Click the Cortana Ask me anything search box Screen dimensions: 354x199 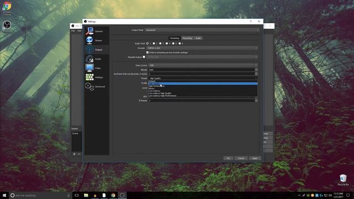40,195
